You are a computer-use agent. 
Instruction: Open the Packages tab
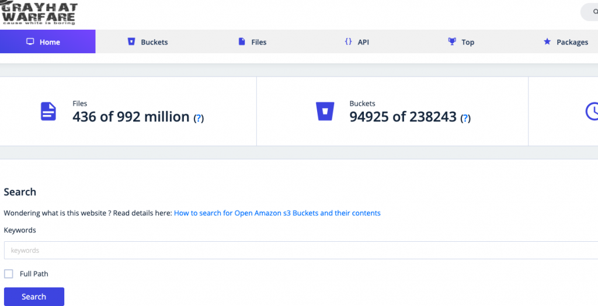(565, 42)
